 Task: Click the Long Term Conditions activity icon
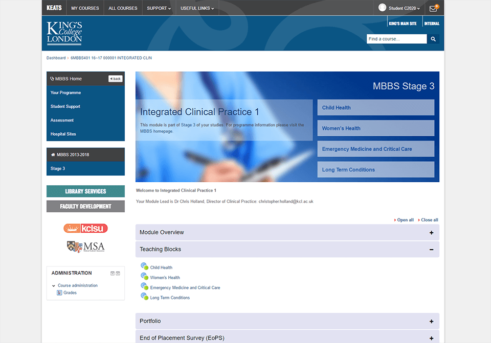click(x=144, y=296)
